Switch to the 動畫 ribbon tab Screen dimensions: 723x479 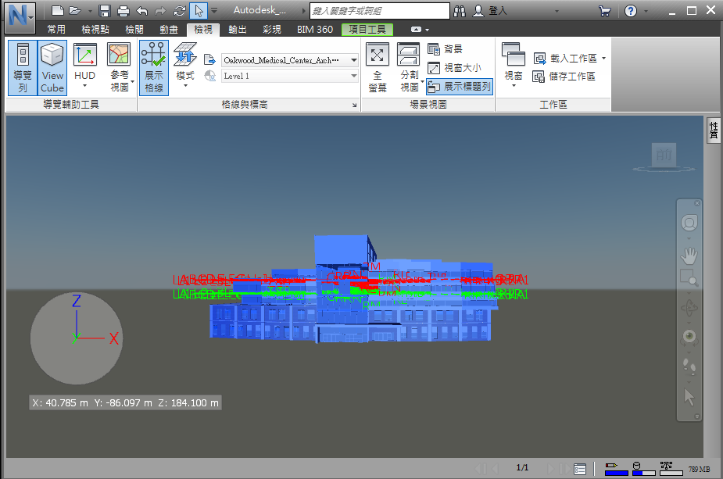(169, 30)
